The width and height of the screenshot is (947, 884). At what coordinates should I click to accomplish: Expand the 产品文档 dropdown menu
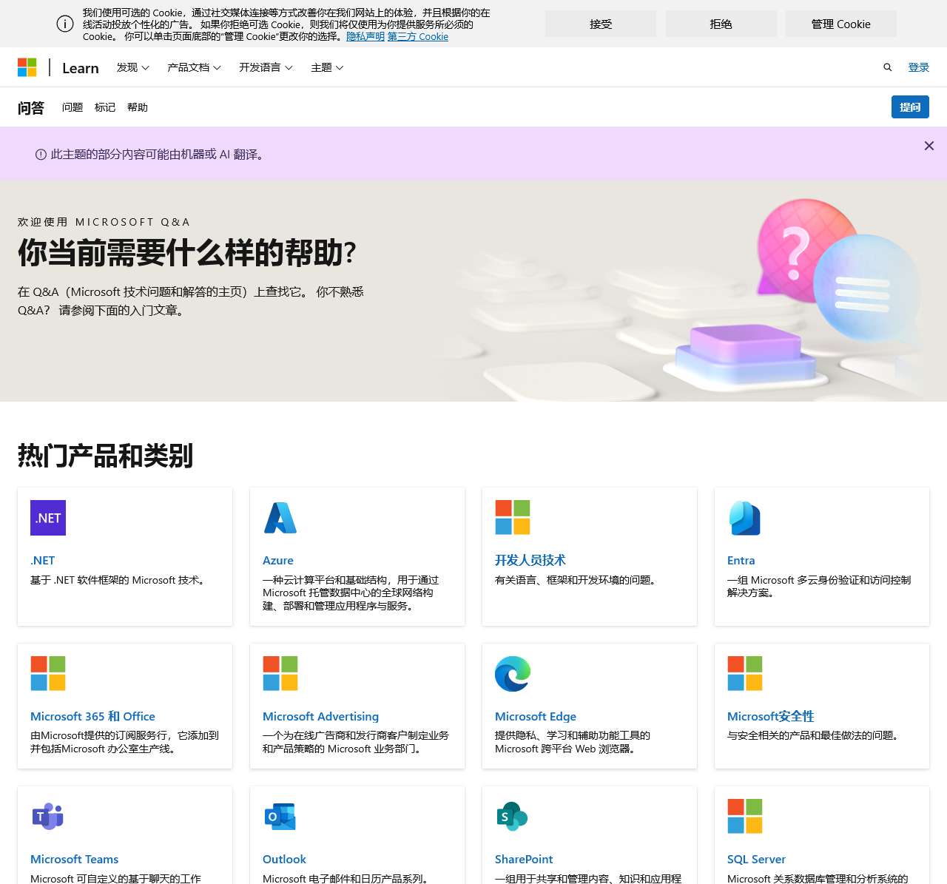coord(194,67)
